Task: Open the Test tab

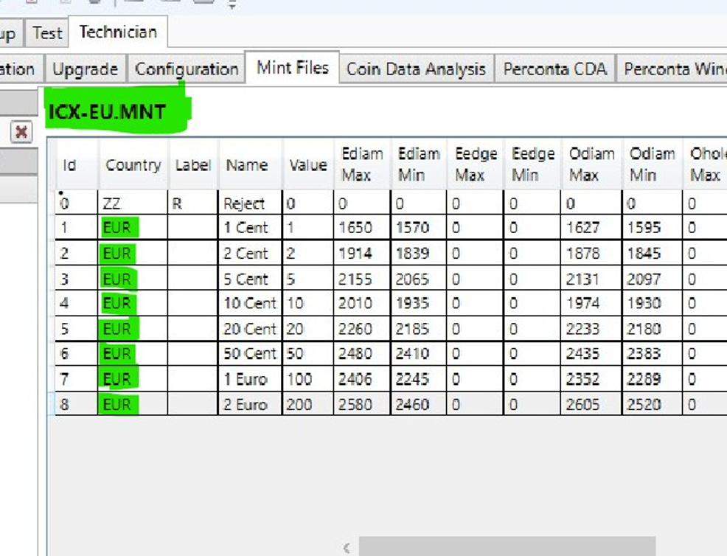Action: pyautogui.click(x=47, y=33)
